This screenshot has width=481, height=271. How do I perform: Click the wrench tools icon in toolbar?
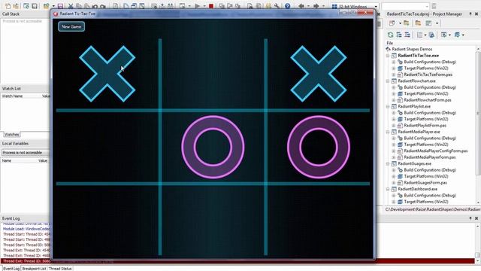(277, 6)
